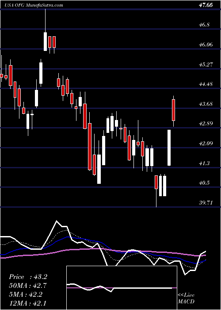Image resolution: width=221 pixels, height=310 pixels.
Task: Click the 39.71 price axis label
Action: pos(206,203)
